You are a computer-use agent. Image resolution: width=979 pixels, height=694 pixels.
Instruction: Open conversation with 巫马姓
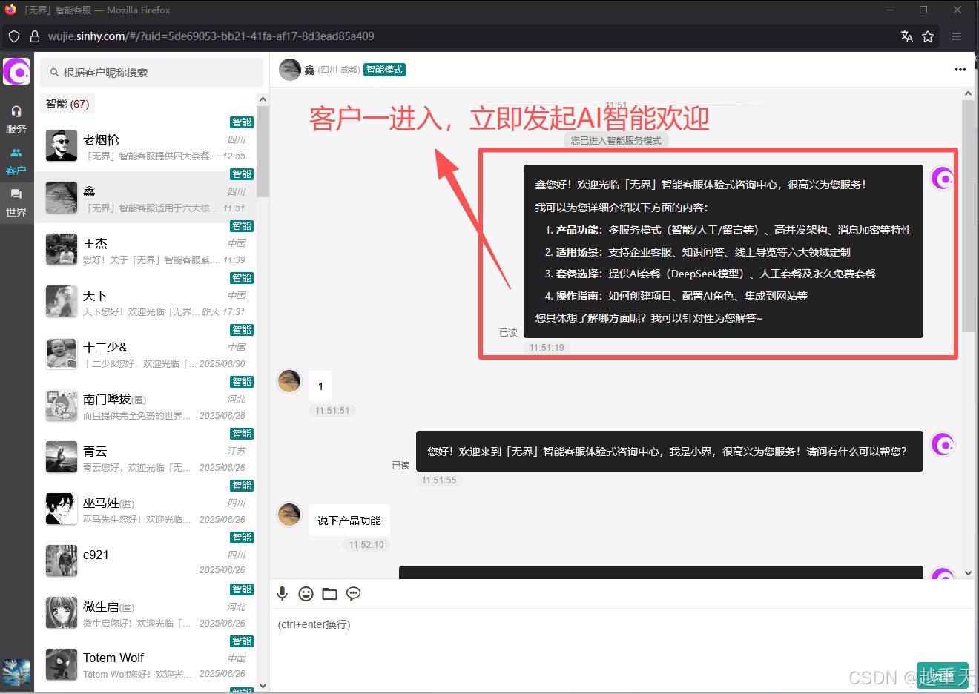point(145,509)
